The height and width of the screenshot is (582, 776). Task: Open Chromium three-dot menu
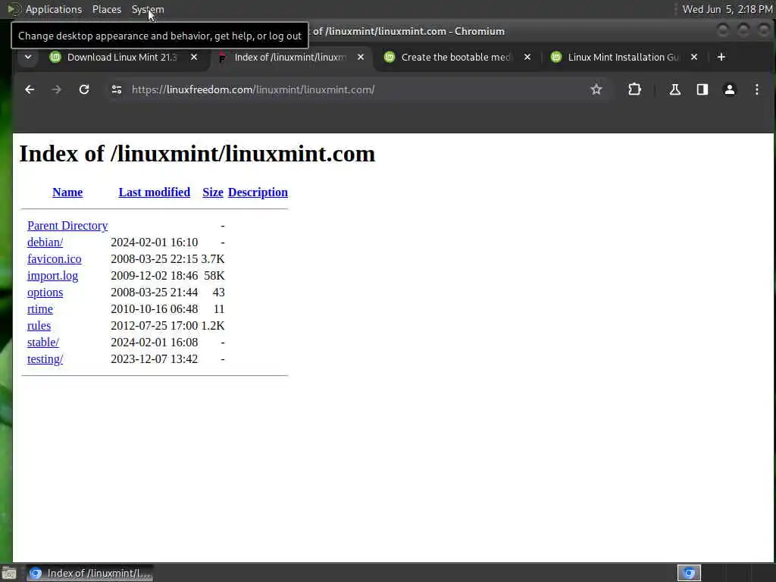[757, 89]
